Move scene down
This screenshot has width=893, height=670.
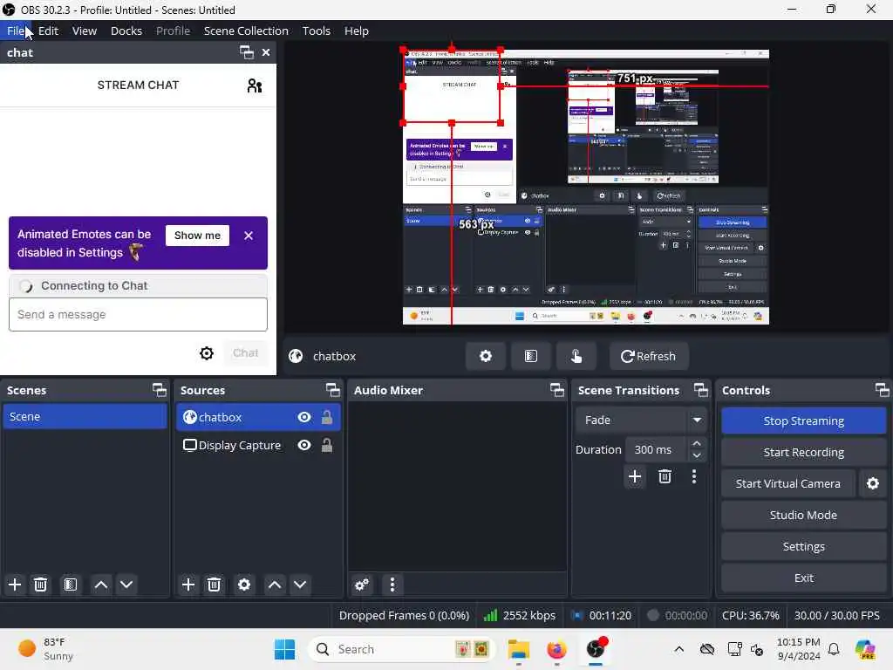(x=126, y=585)
